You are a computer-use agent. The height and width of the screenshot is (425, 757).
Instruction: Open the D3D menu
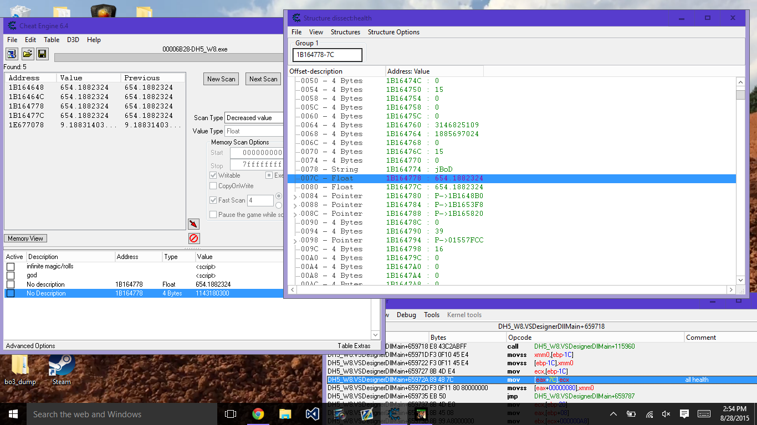pyautogui.click(x=73, y=40)
